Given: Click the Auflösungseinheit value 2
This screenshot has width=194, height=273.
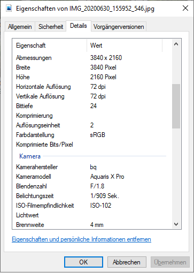Looking at the screenshot, I should 92,125.
